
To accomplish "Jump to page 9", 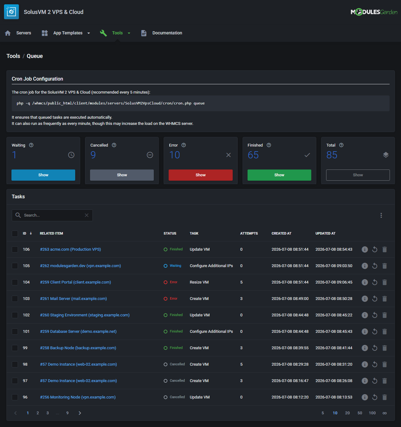I will [x=67, y=413].
